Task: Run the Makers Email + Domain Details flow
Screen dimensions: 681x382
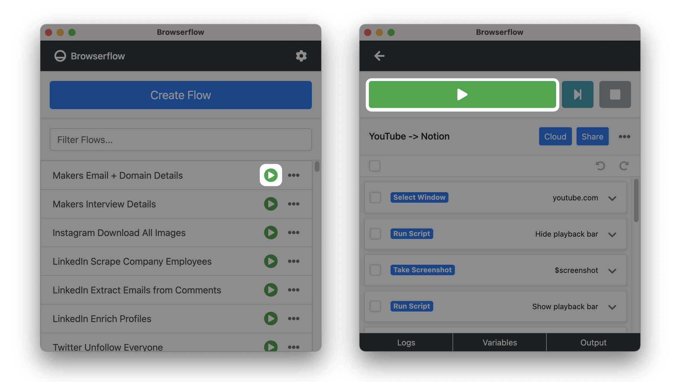Action: coord(271,175)
